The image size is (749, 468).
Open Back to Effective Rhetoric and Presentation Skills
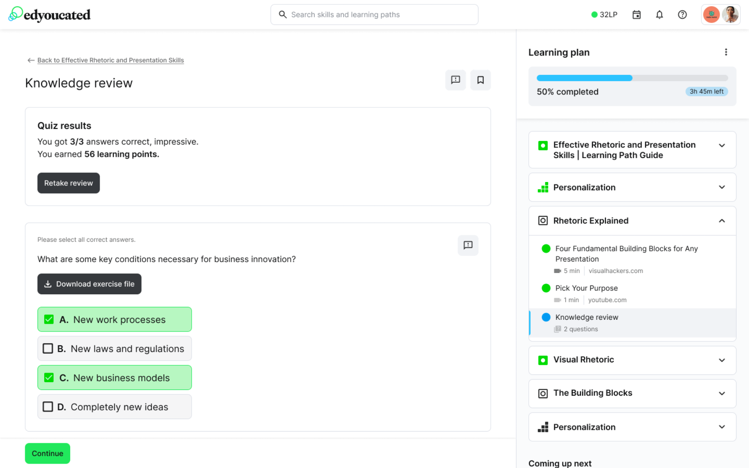[x=106, y=60]
